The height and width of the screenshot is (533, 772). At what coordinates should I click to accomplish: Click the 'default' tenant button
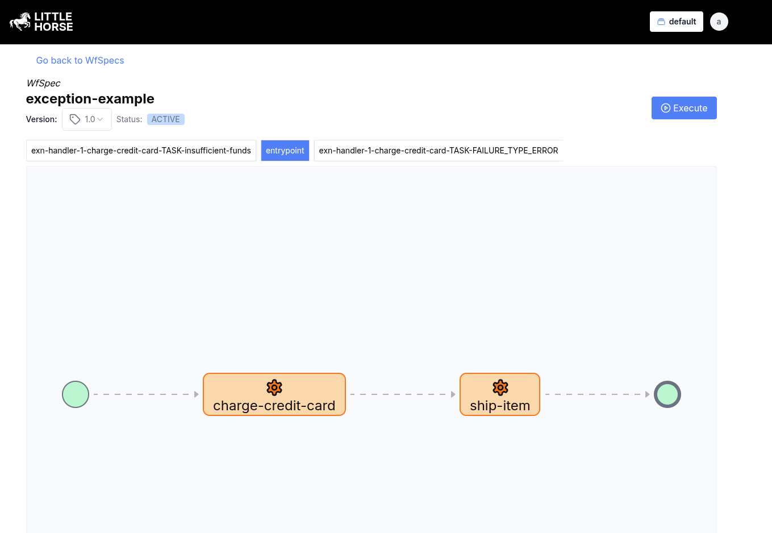(x=676, y=21)
